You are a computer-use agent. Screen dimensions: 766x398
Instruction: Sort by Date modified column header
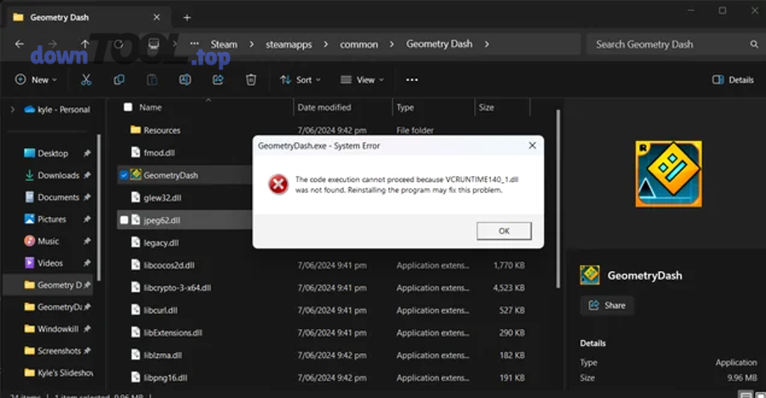coord(324,107)
